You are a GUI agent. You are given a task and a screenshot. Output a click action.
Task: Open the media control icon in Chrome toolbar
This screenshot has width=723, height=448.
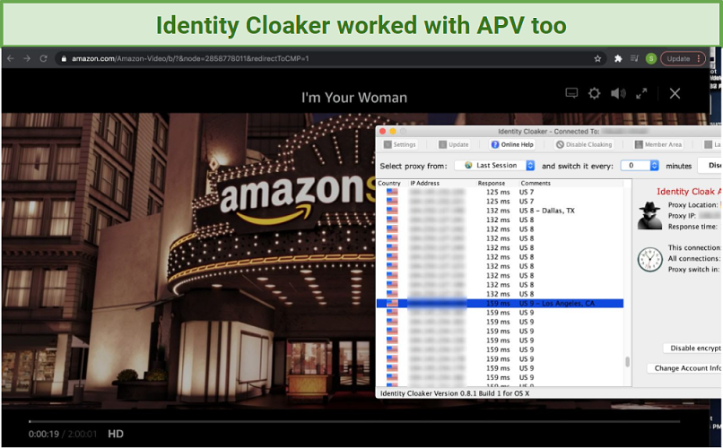coord(634,58)
